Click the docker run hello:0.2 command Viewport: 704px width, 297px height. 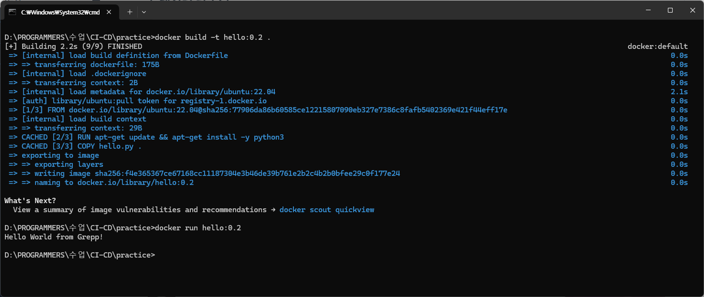tap(198, 228)
